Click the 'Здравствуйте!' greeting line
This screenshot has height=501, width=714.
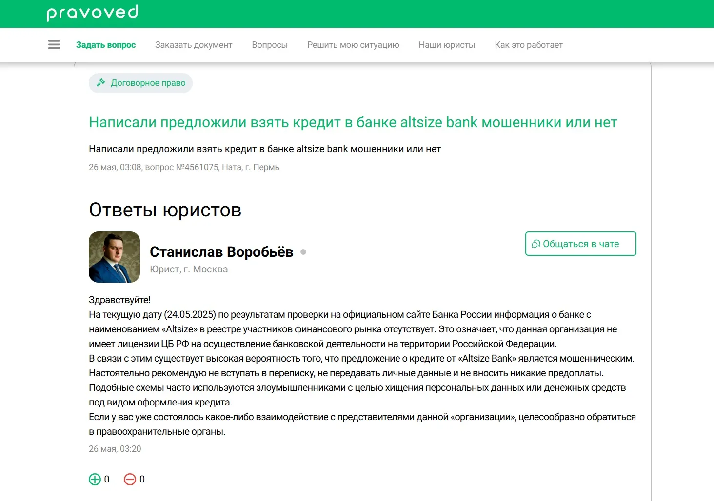[119, 300]
